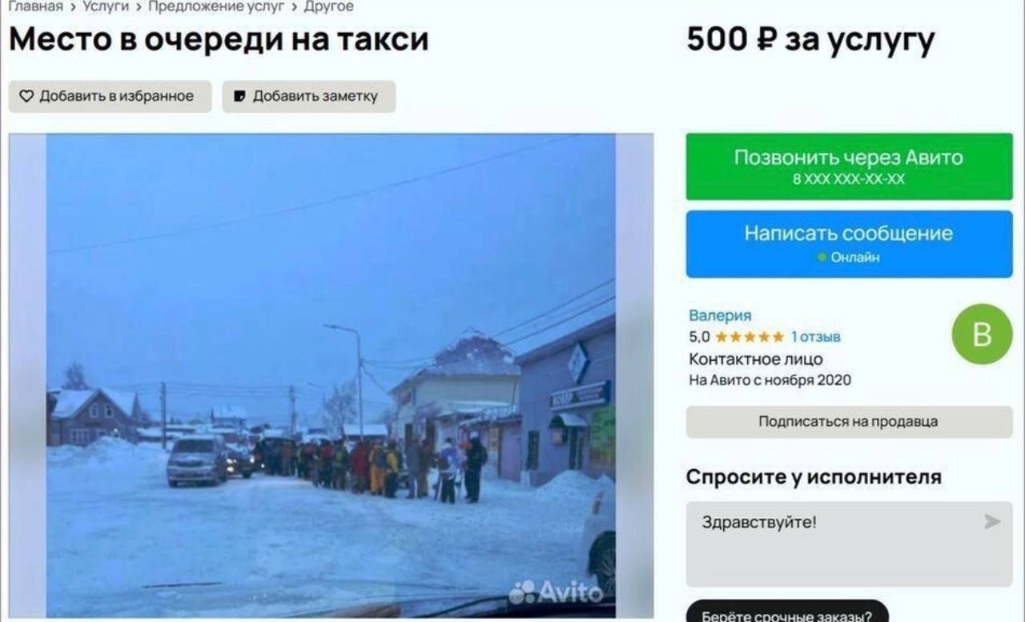This screenshot has height=622, width=1025.
Task: Go to Услуги breadcrumb
Action: [106, 6]
